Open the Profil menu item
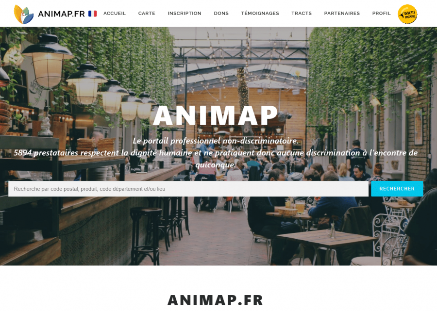This screenshot has height=311, width=437. click(382, 14)
